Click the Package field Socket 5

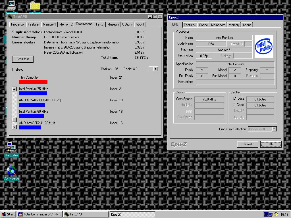coord(224,50)
